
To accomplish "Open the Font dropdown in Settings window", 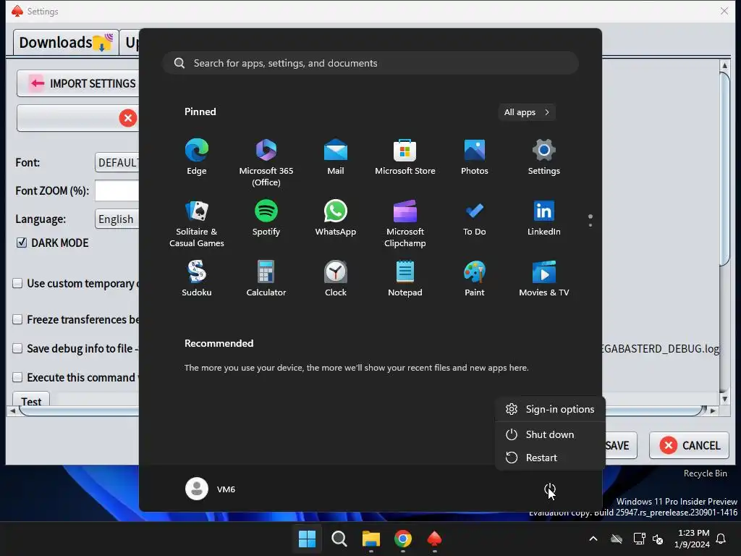I will (117, 163).
